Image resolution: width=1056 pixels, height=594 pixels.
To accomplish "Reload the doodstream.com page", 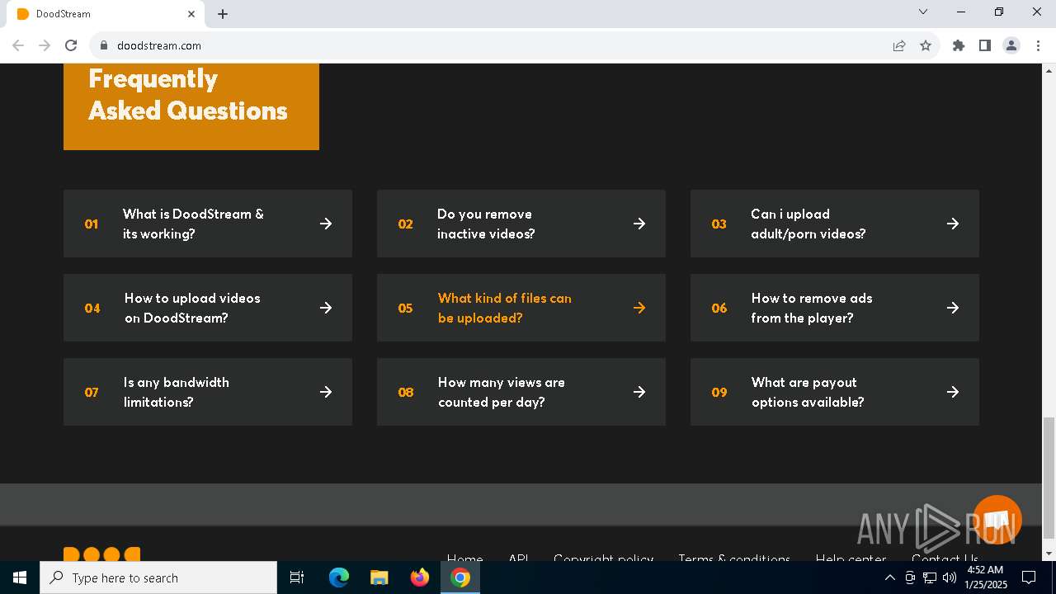I will [71, 45].
